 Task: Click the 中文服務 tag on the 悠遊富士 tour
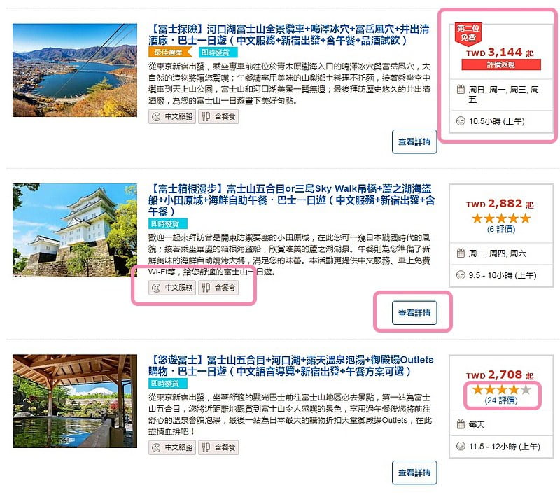point(172,447)
